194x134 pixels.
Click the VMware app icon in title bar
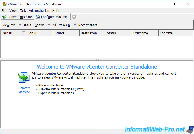(x=4, y=4)
